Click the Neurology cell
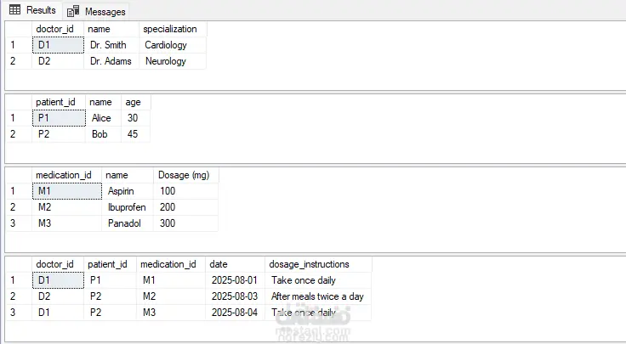The image size is (626, 344). [166, 61]
